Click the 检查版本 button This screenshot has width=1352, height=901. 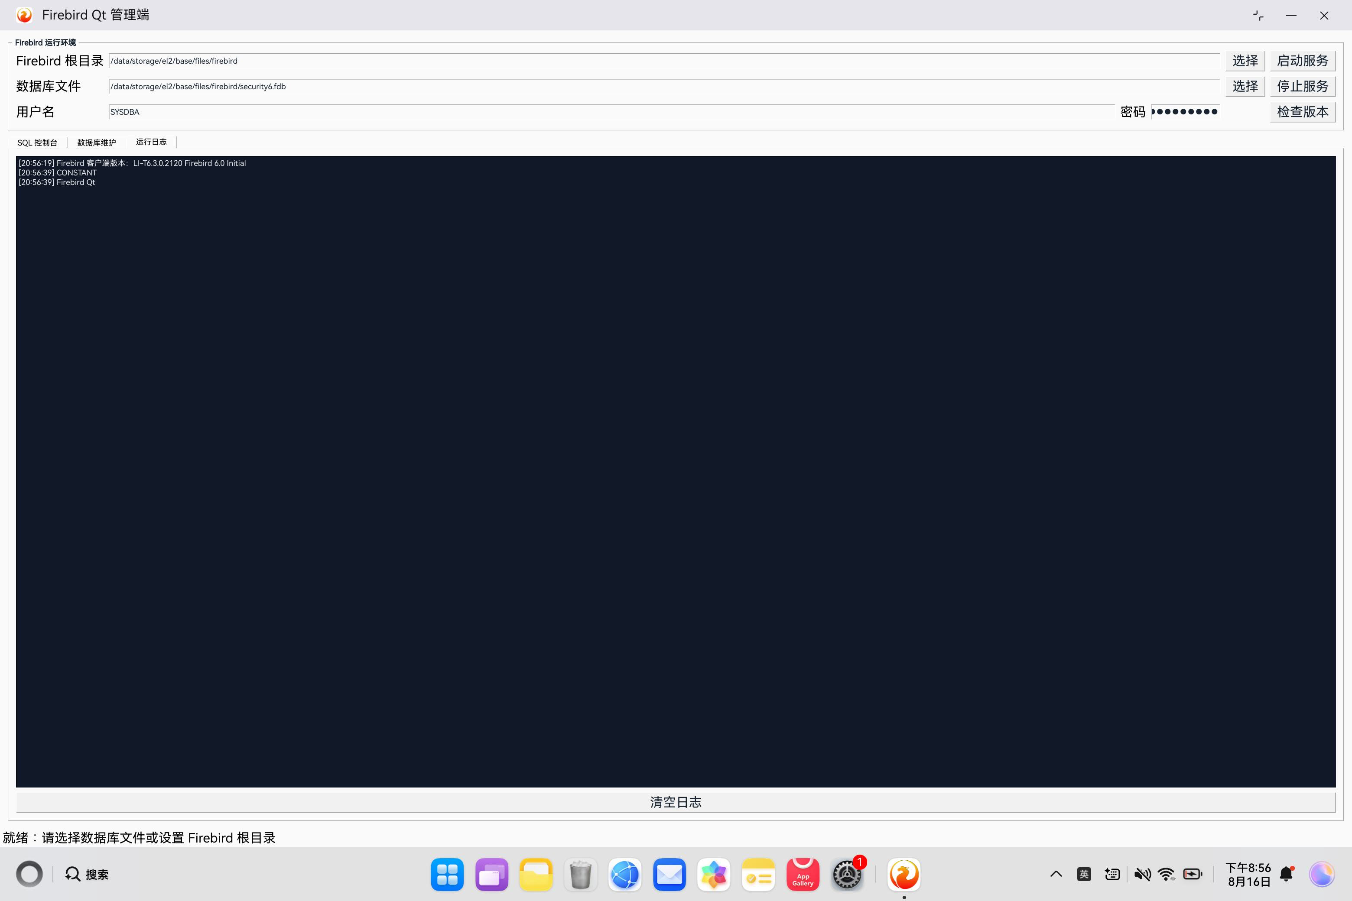(x=1303, y=111)
